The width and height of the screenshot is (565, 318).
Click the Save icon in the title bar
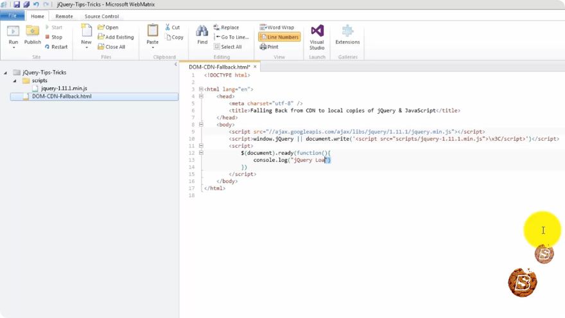point(17,4)
